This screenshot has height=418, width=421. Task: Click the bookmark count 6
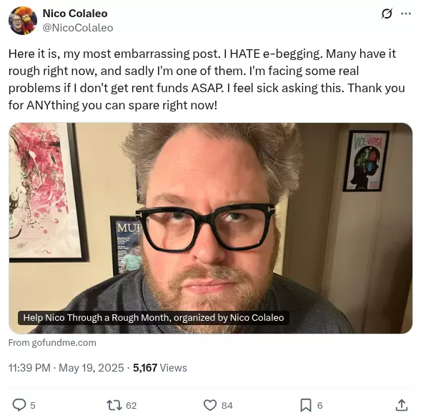click(320, 405)
